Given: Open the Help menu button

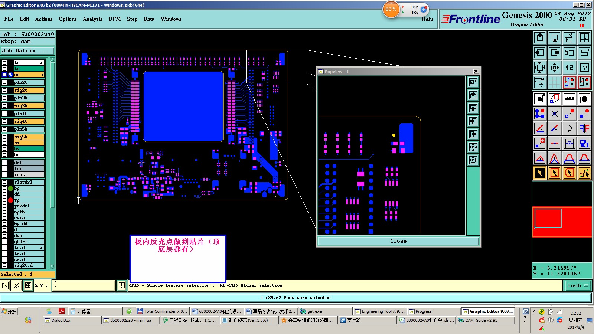Looking at the screenshot, I should pyautogui.click(x=427, y=19).
